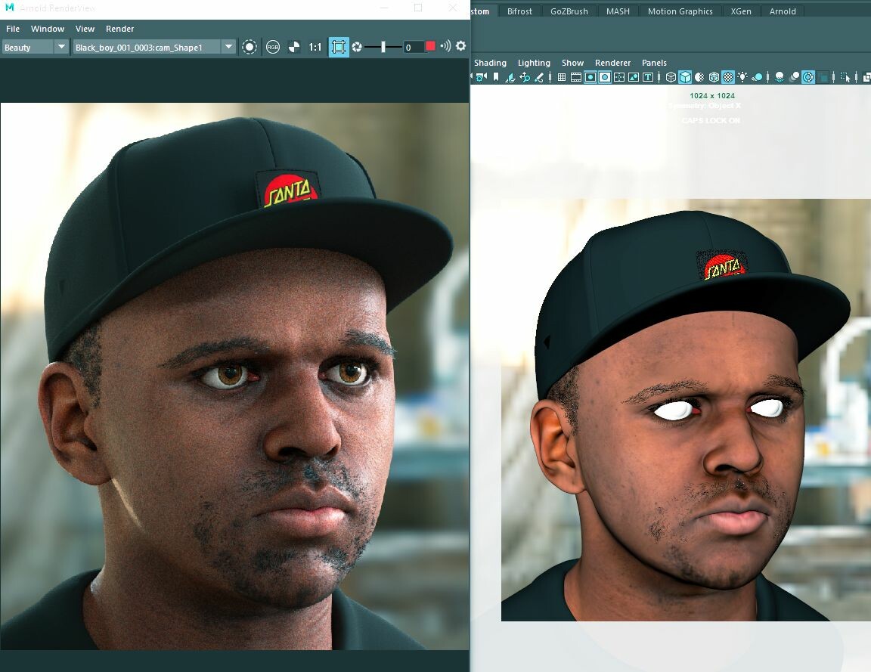Click the 1024 x 1024 resolution label
This screenshot has height=672, width=871.
[712, 95]
